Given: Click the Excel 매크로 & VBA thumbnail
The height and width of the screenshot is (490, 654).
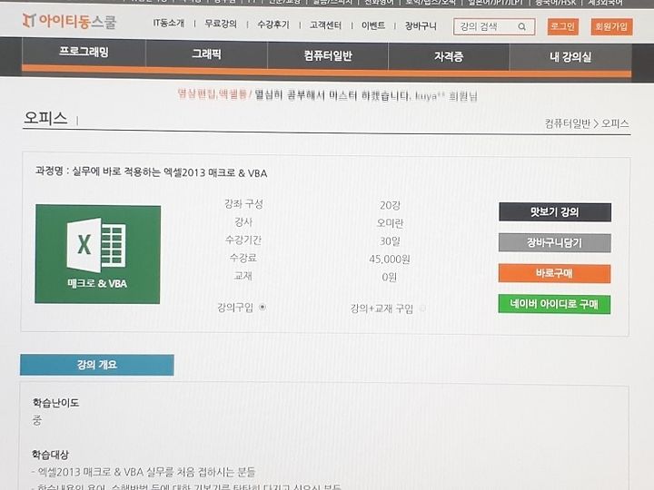Looking at the screenshot, I should (x=97, y=254).
